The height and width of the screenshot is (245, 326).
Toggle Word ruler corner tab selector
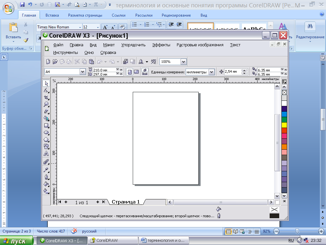click(x=4, y=57)
